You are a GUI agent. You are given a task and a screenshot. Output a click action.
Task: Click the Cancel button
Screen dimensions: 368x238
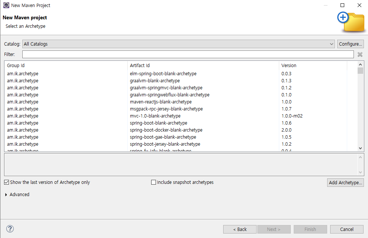[346, 229]
